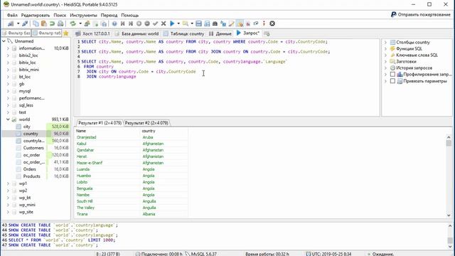The image size is (455, 256).
Task: Click the Insert row toolbar icon
Action: [x=139, y=23]
